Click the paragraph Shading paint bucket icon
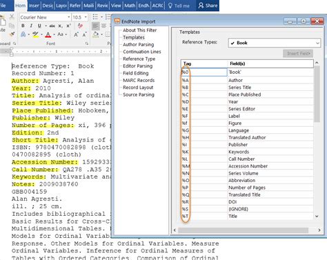Screen dimensions: 327x260 (96, 34)
